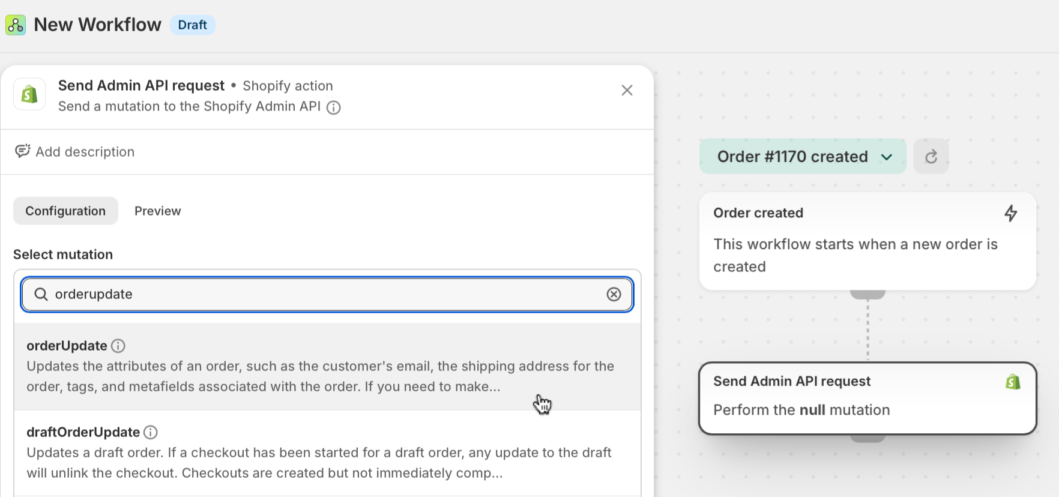Switch to the Preview tab
The width and height of the screenshot is (1059, 497).
(x=157, y=211)
